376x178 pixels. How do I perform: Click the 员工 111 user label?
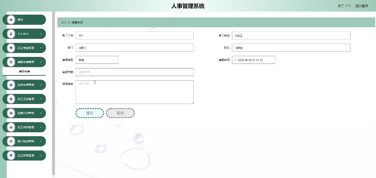pyautogui.click(x=344, y=6)
